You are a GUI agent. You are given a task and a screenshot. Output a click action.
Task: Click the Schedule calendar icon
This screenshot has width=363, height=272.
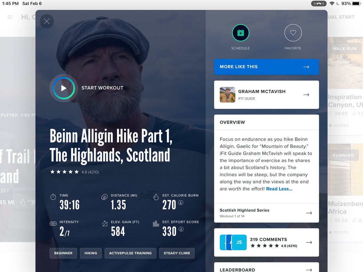pos(240,33)
